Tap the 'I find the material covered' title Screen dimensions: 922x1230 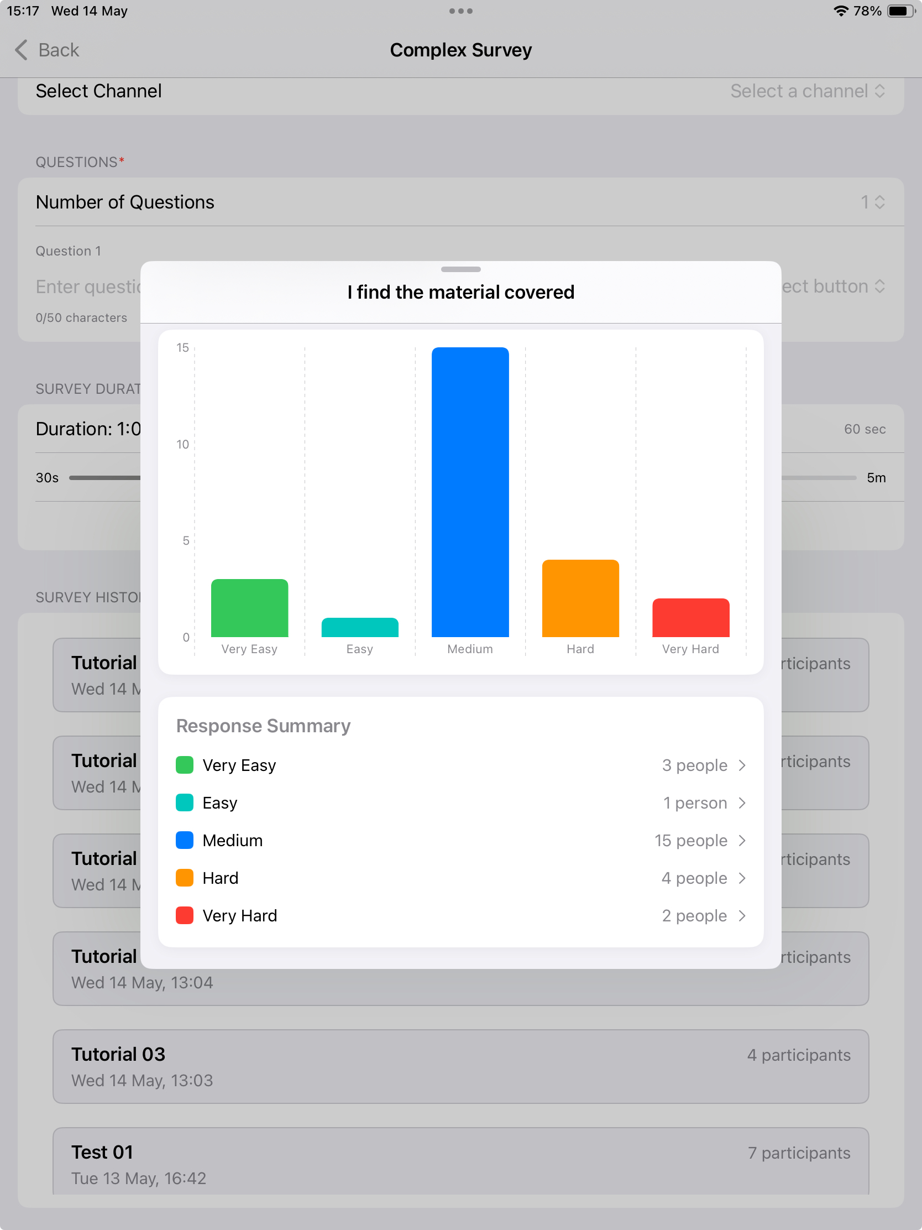click(x=460, y=292)
